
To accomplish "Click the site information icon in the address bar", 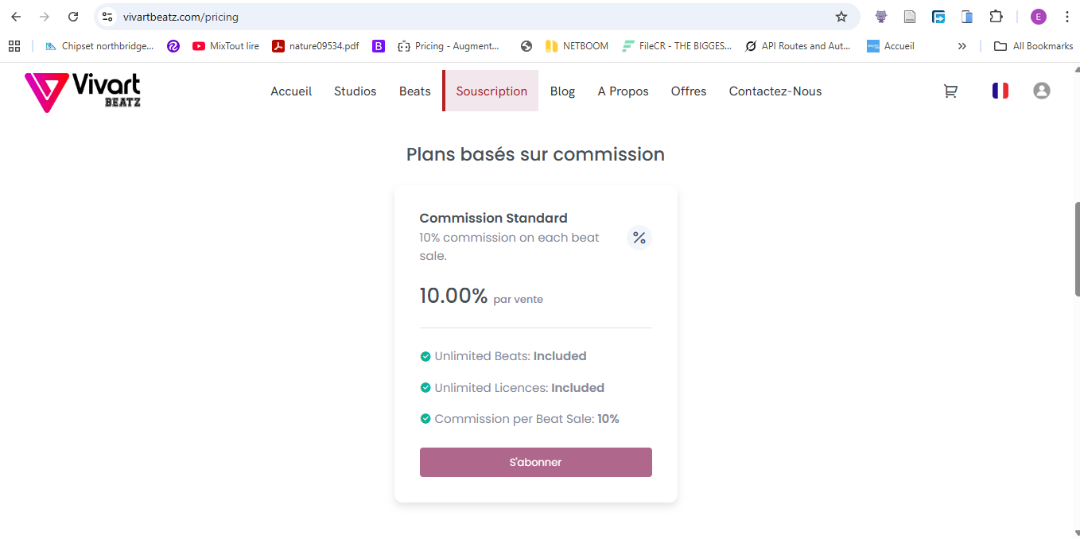I will click(x=108, y=17).
